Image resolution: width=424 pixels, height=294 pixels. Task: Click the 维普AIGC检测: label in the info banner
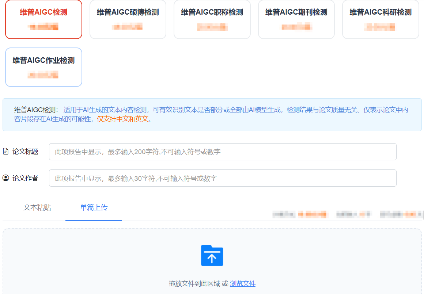36,110
